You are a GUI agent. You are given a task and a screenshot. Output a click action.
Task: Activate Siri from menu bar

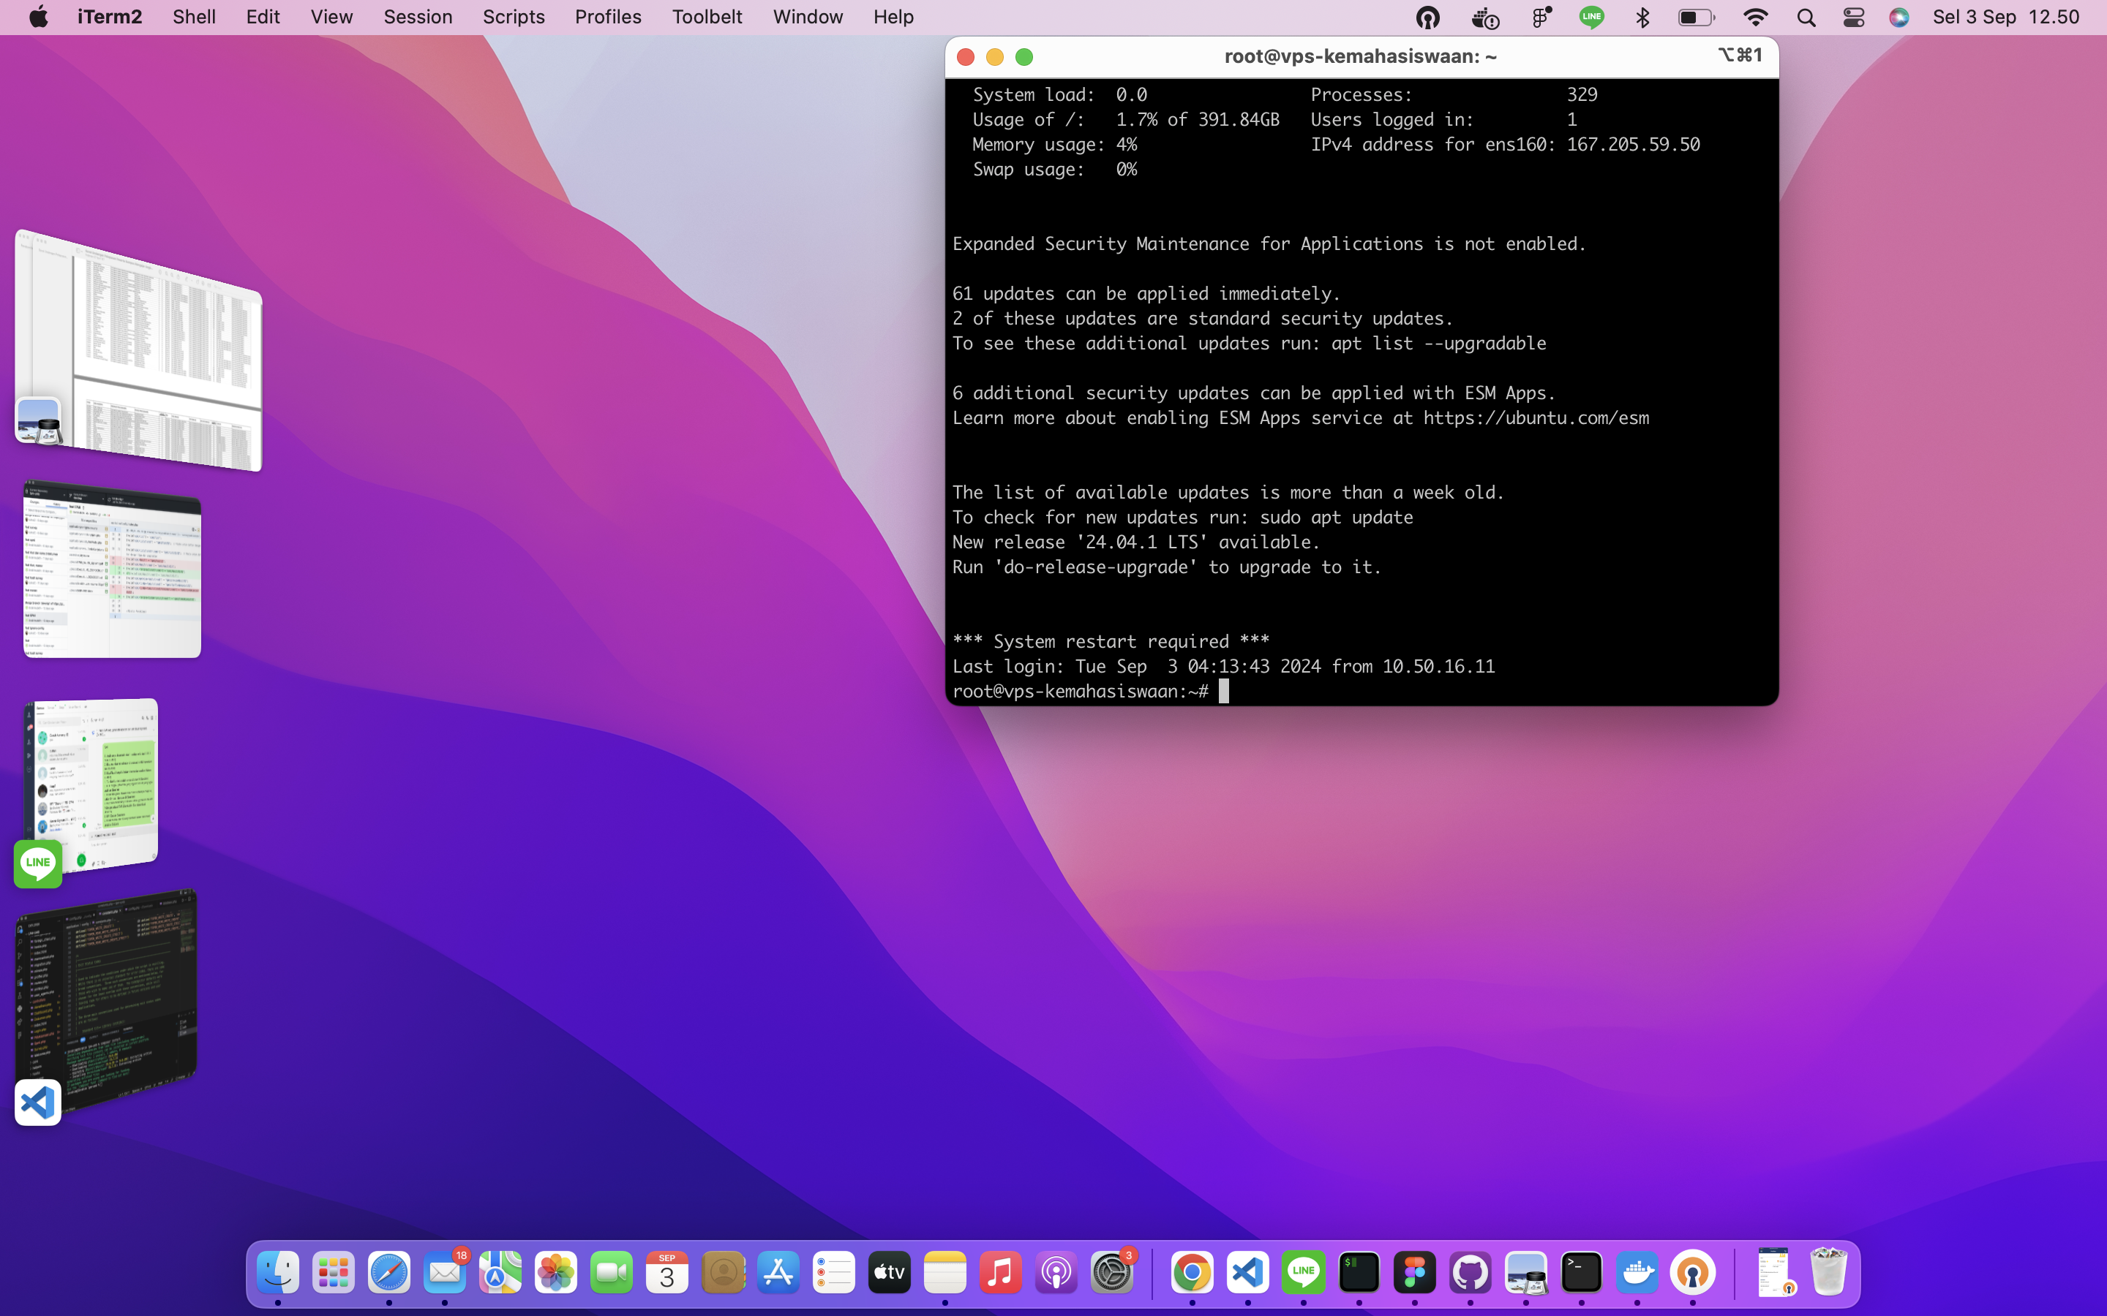click(1899, 17)
